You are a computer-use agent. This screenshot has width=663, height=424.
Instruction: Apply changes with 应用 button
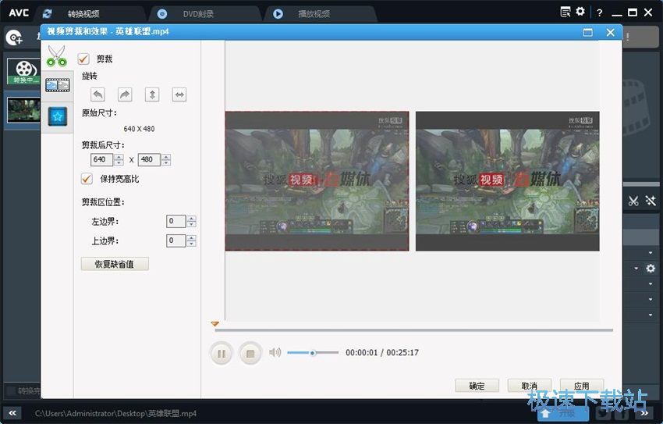(x=582, y=386)
